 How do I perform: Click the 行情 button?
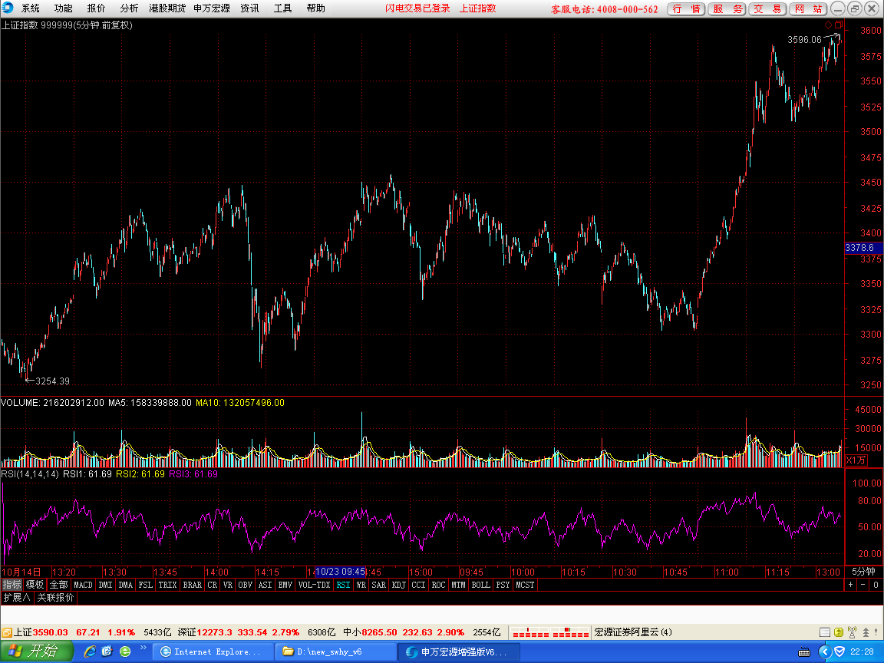point(686,8)
